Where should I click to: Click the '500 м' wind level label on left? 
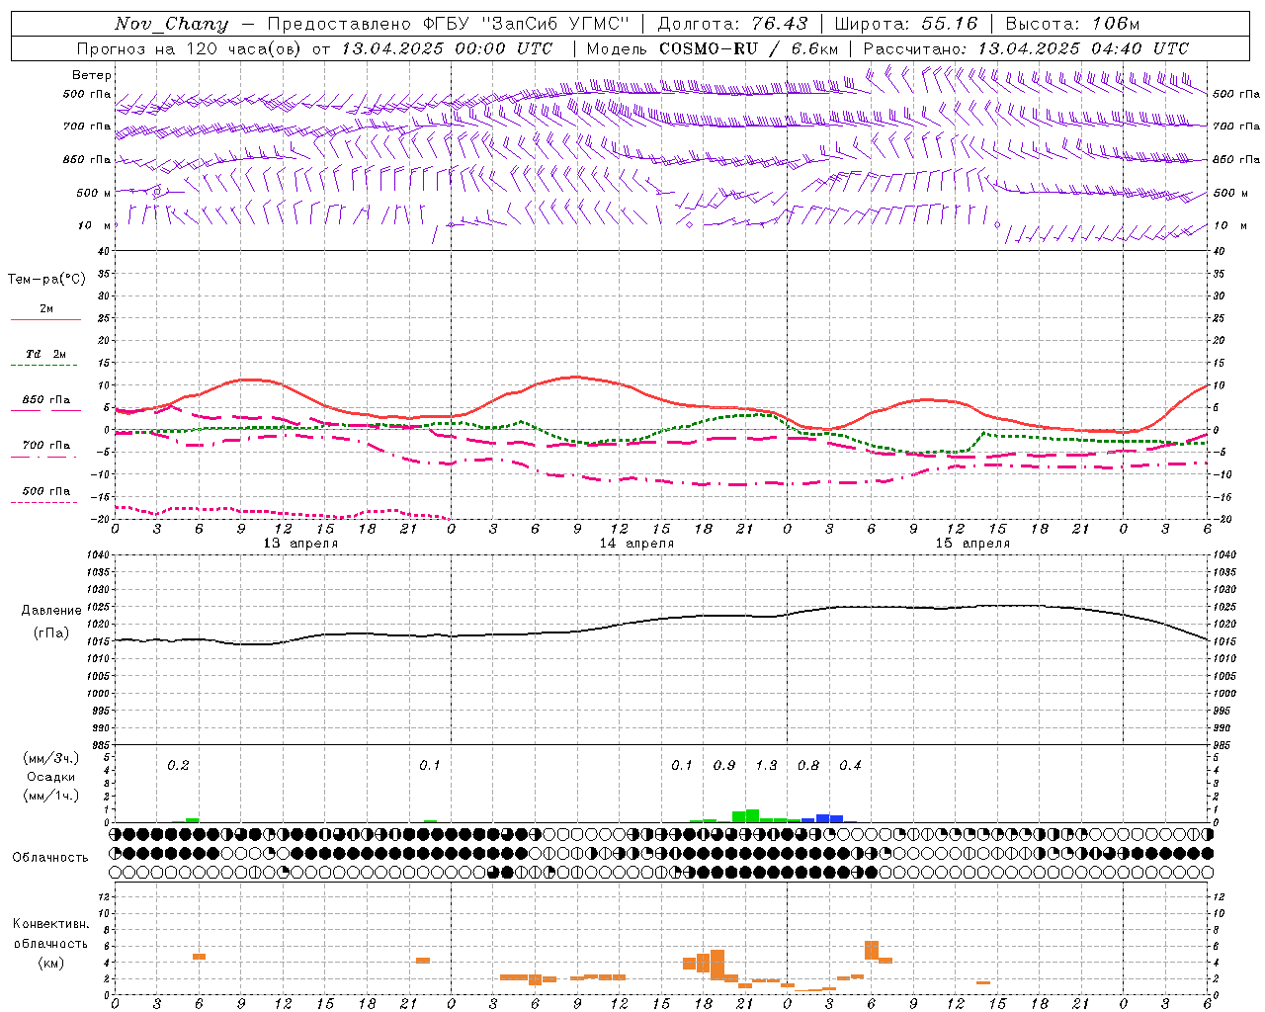click(x=95, y=194)
